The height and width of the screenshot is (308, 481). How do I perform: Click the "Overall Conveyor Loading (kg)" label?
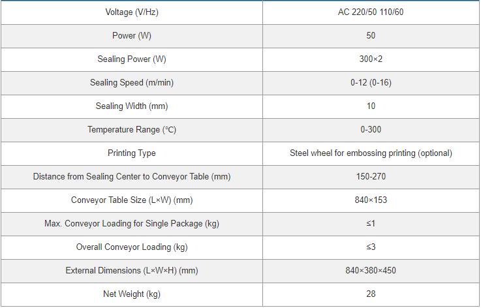tap(131, 247)
